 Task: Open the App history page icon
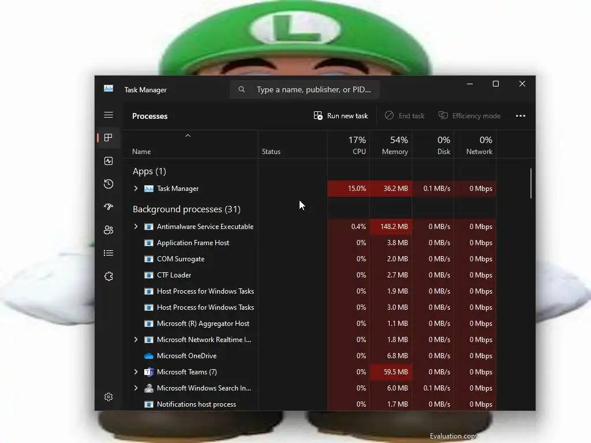pos(109,184)
